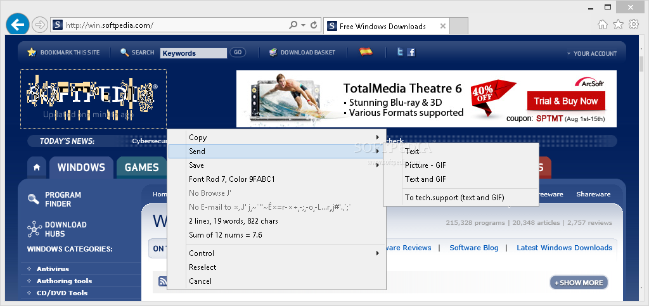Screen dimensions: 649x306
Task: Click the Trial & Buy Now ad button
Action: click(566, 101)
